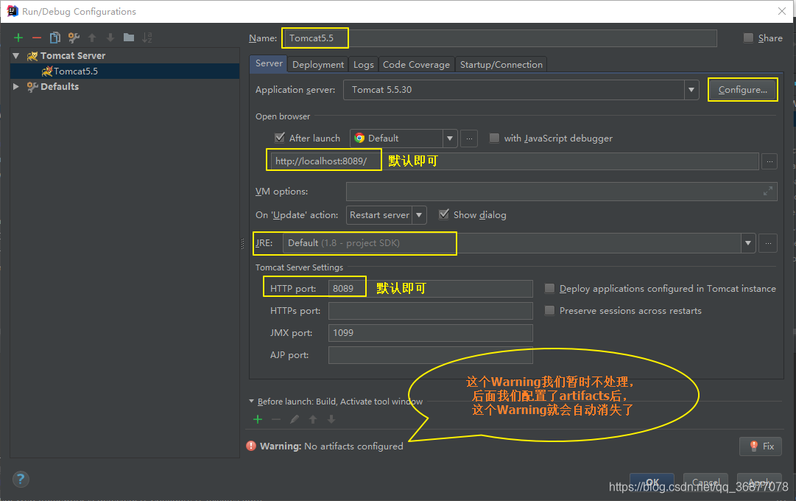Add a new configuration with the plus icon

(x=18, y=38)
